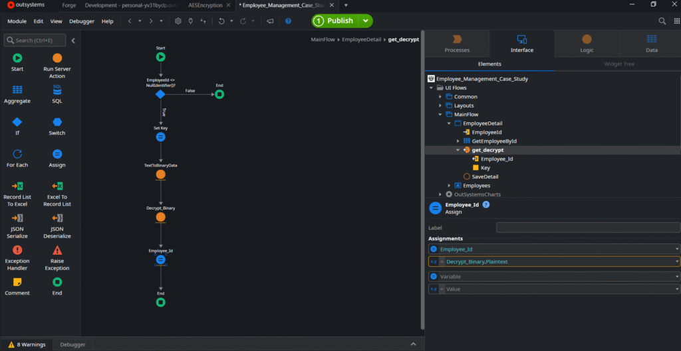Select the TextToBinaryData action node
The height and width of the screenshot is (351, 681).
(x=161, y=175)
